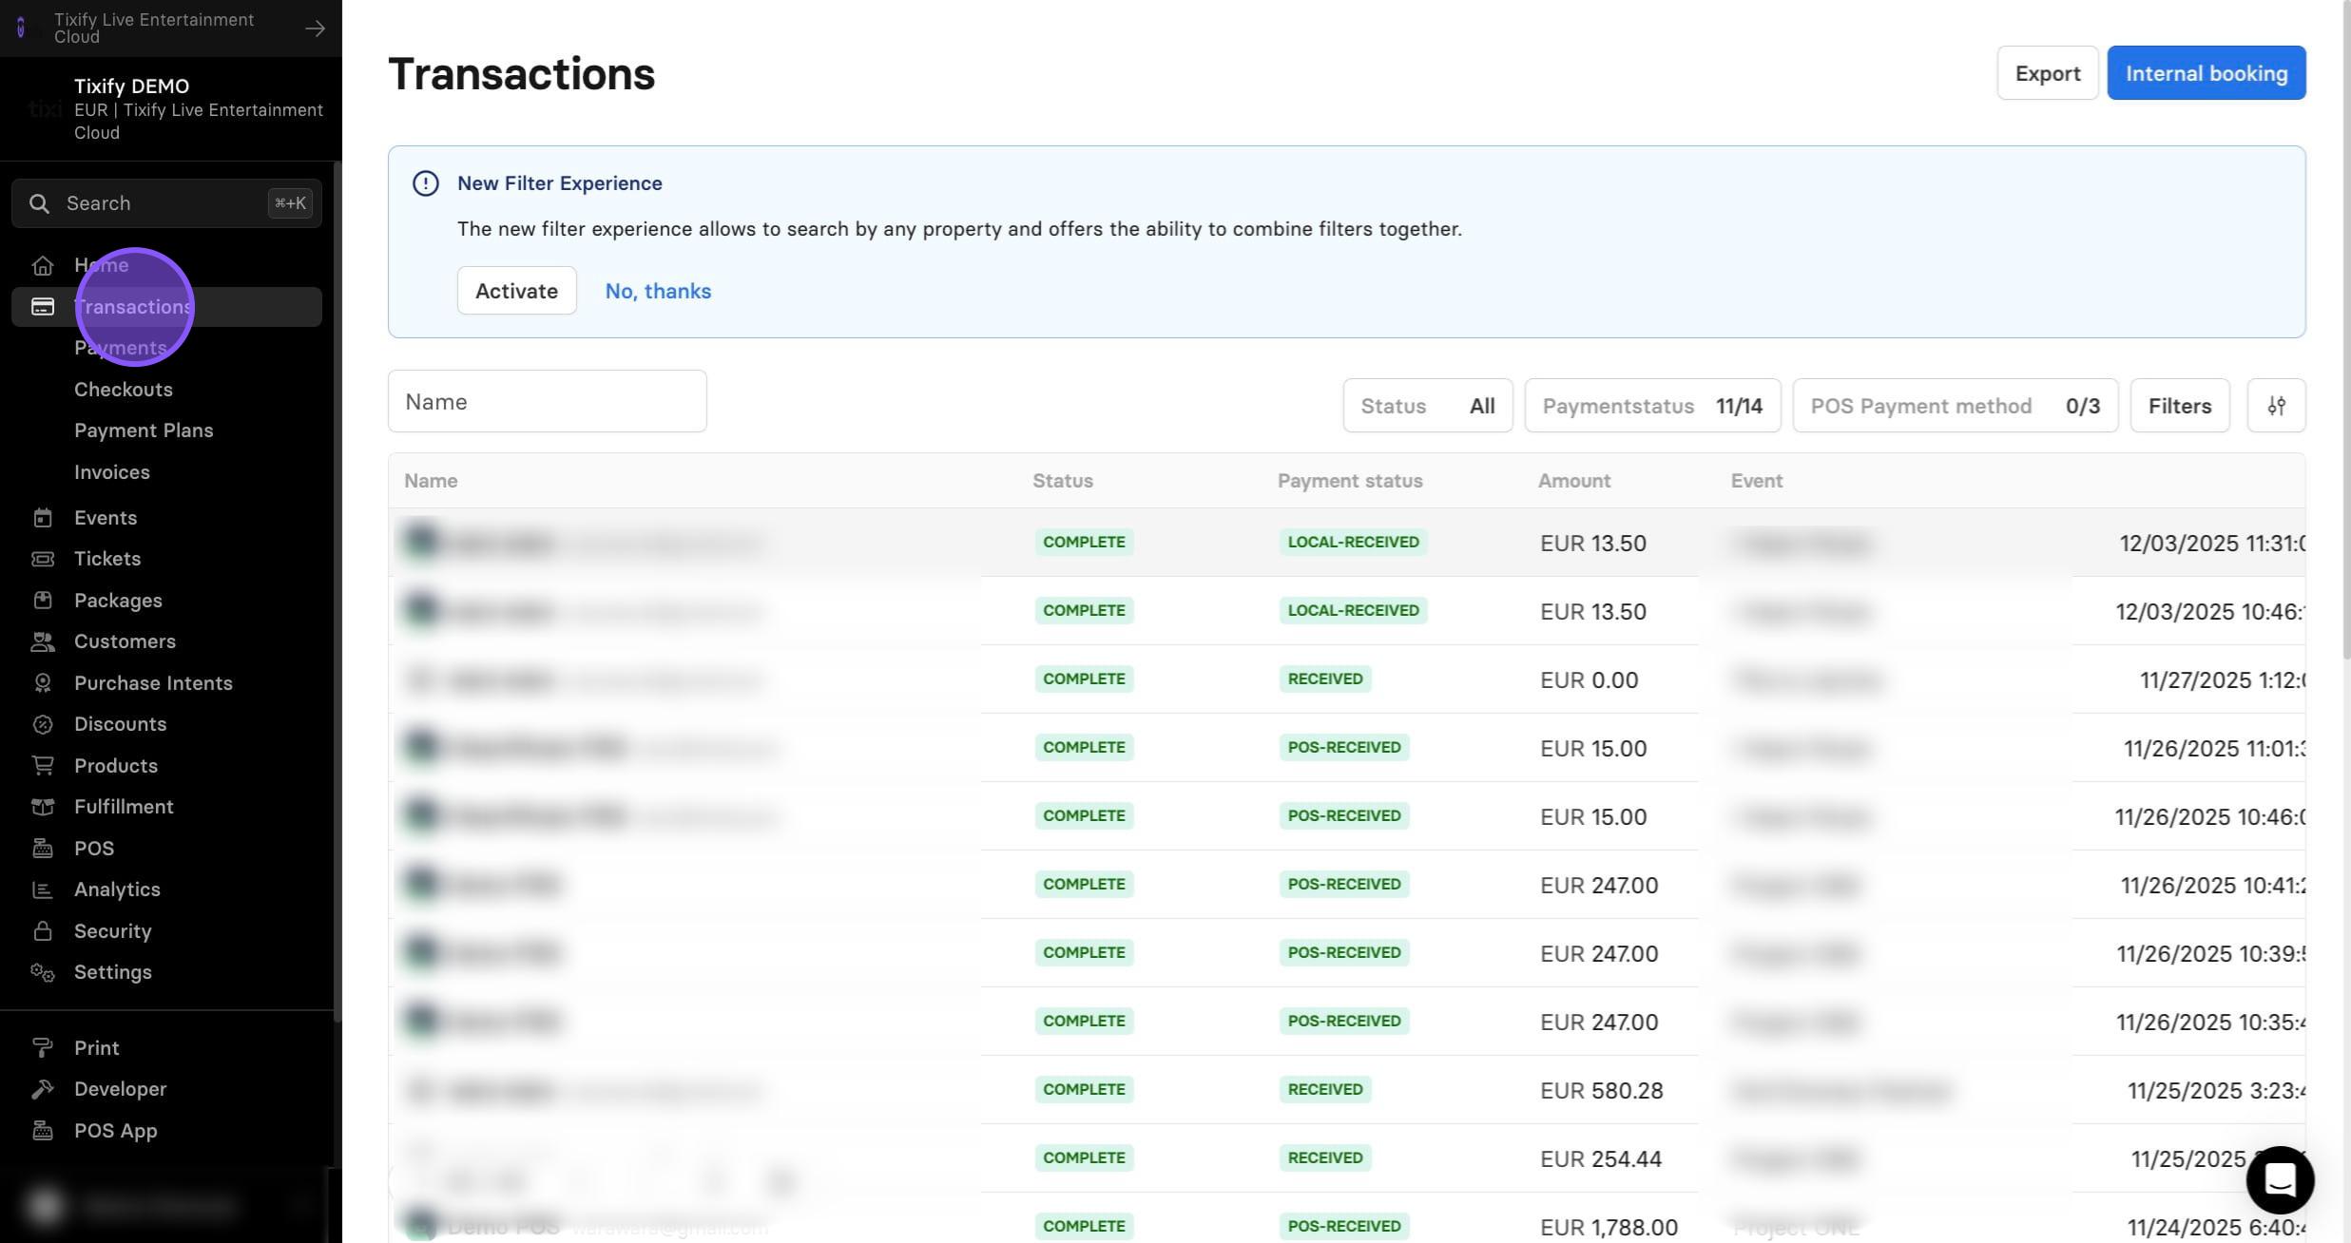Go to Payments submenu item
Viewport: 2351px width, 1243px height.
coord(120,348)
